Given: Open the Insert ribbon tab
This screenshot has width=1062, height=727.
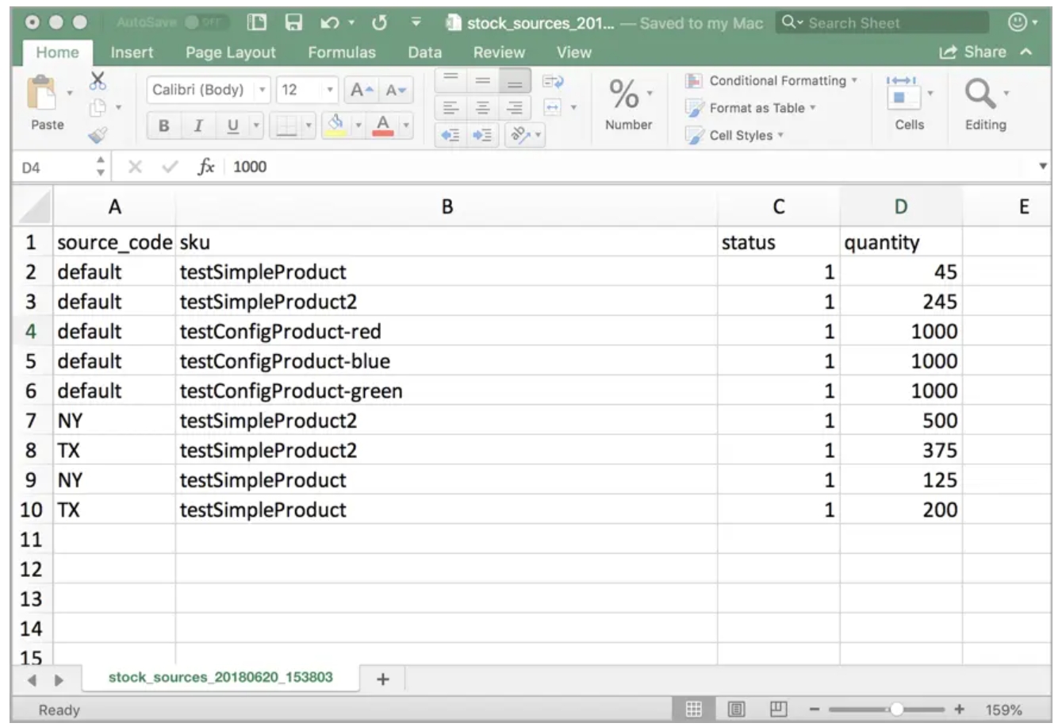Looking at the screenshot, I should click(x=132, y=52).
